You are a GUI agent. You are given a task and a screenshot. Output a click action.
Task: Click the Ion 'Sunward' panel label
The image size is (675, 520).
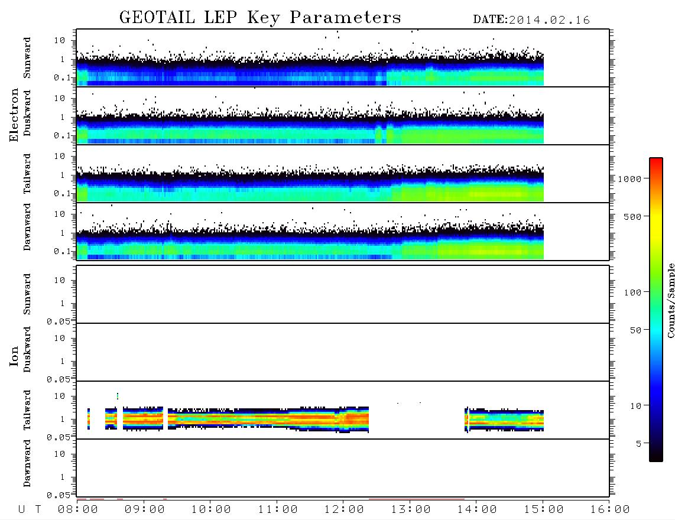point(27,294)
